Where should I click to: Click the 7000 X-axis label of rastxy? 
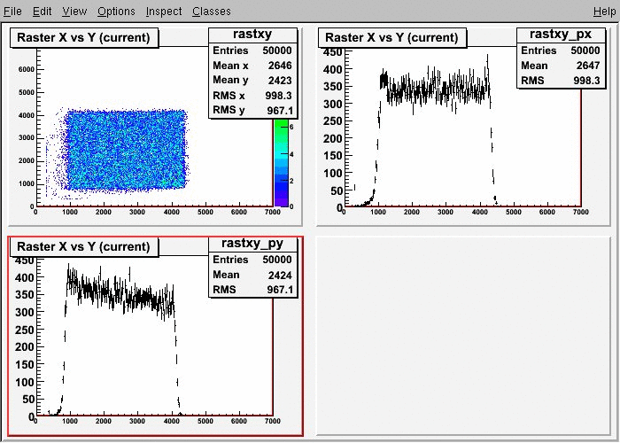pos(273,212)
